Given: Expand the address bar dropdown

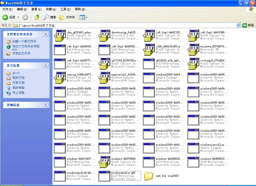Looking at the screenshot, I should click(238, 25).
